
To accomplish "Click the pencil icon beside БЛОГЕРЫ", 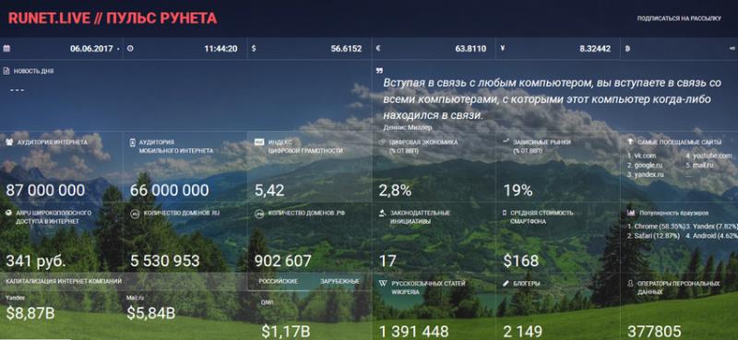I will coord(506,284).
